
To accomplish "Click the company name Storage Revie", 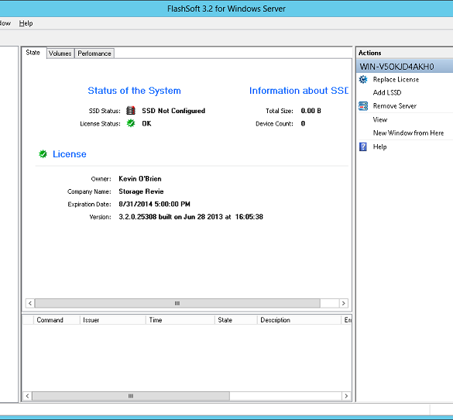I will pyautogui.click(x=141, y=191).
